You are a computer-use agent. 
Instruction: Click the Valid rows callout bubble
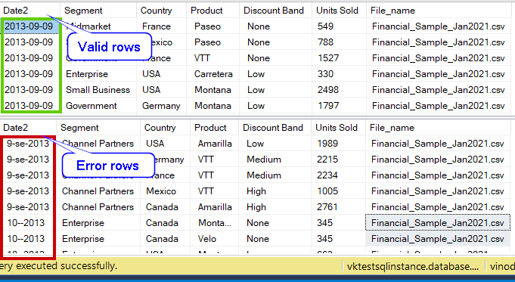pos(110,47)
